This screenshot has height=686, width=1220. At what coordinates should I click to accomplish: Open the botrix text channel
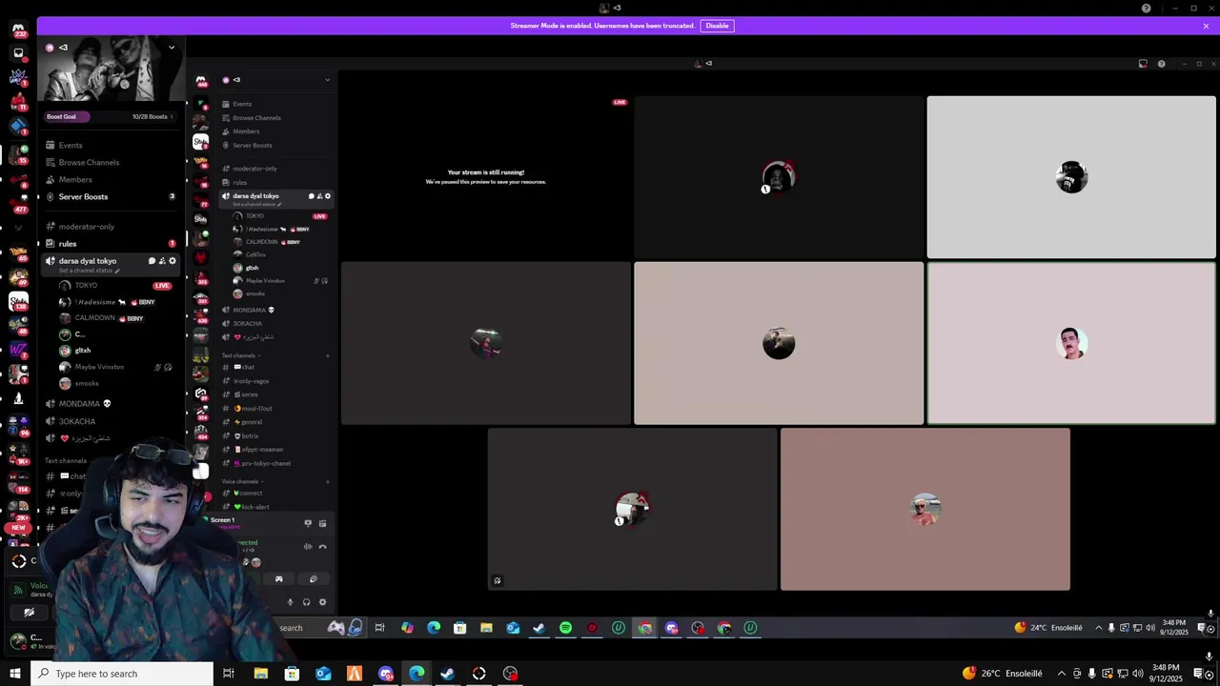coord(248,435)
